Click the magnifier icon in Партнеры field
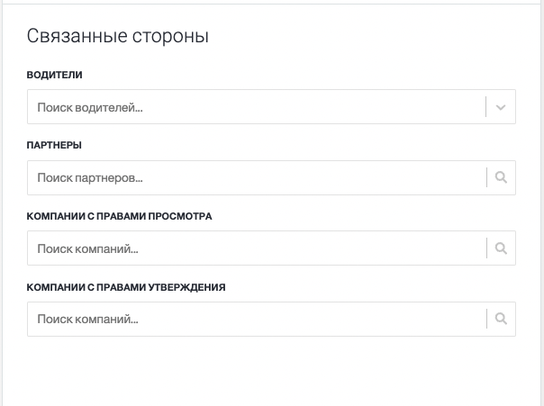Viewport: 544px width, 406px height. click(x=501, y=177)
